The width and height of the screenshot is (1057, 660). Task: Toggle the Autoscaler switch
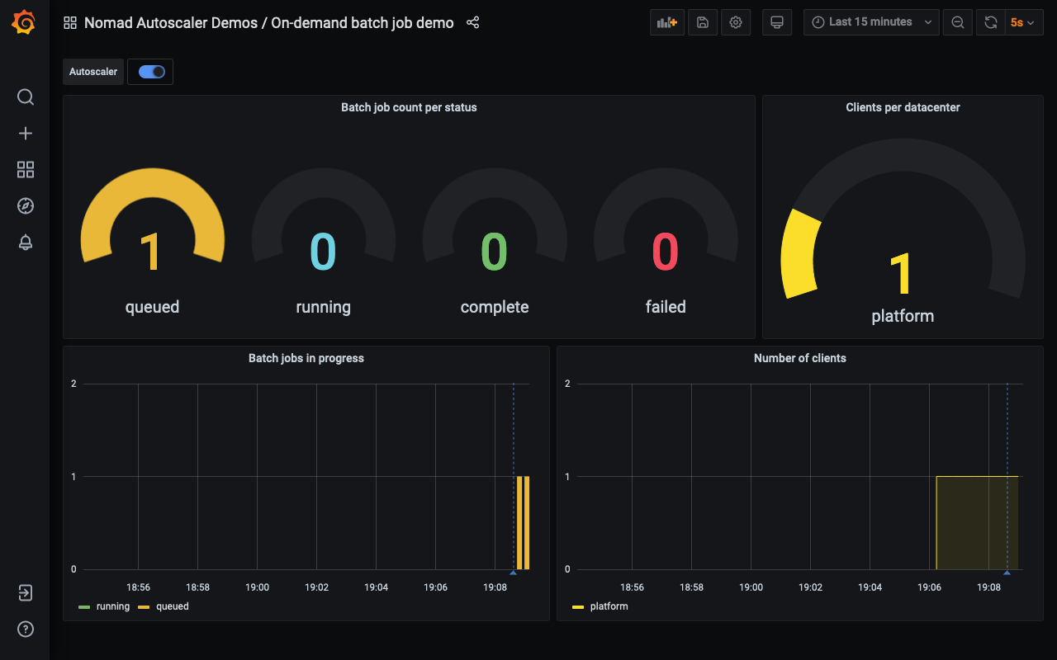pyautogui.click(x=152, y=72)
